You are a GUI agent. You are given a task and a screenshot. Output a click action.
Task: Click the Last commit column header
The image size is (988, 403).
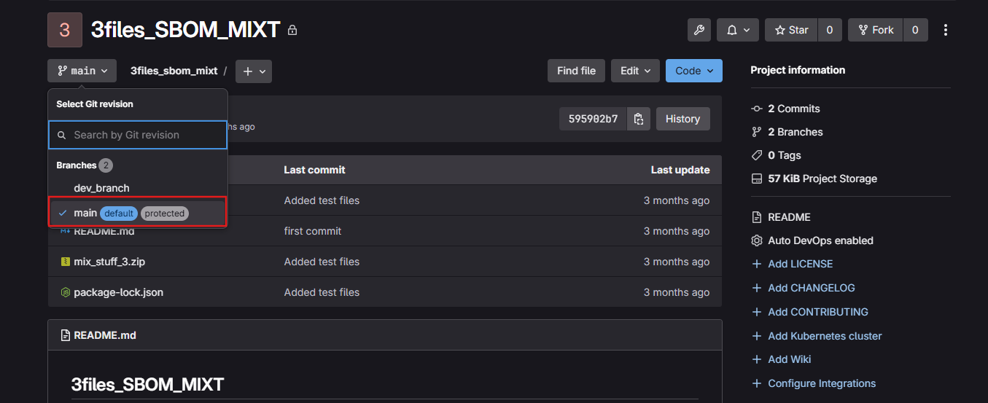click(x=314, y=170)
